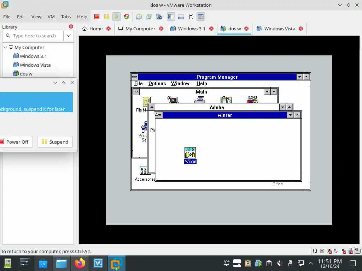Click the green Power On toolbar icon
Image resolution: width=362 pixels, height=271 pixels.
117,17
